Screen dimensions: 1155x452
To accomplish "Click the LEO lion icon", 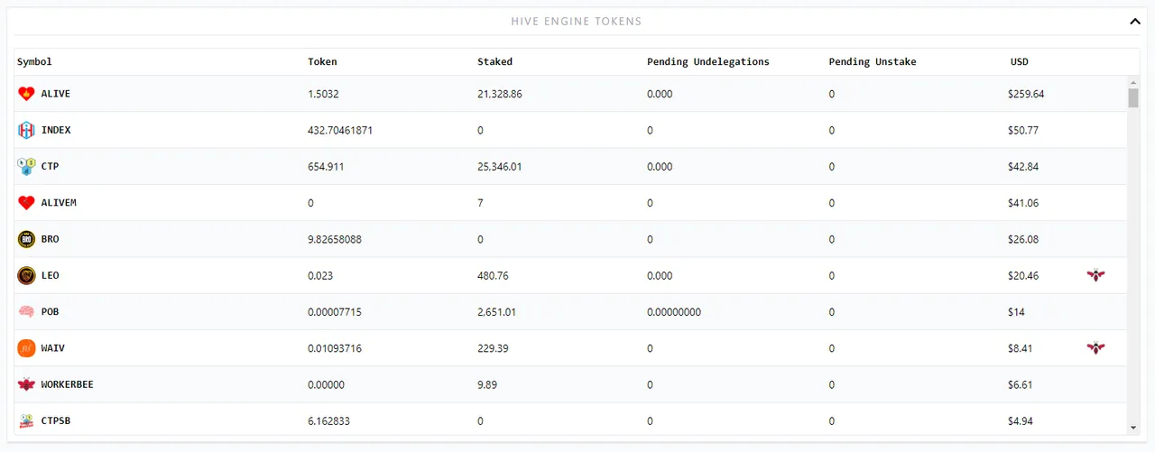I will point(26,275).
